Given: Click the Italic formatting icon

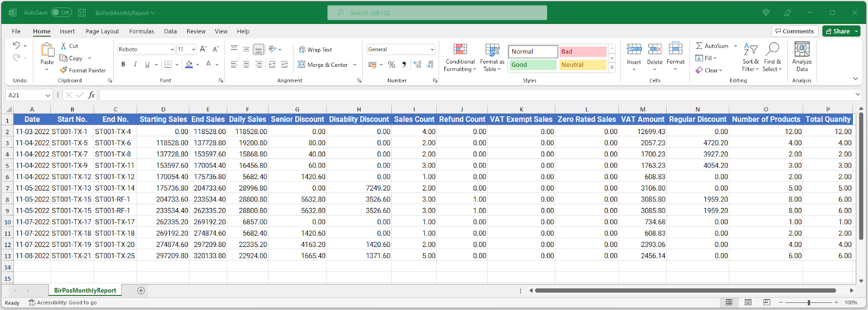Looking at the screenshot, I should 135,64.
